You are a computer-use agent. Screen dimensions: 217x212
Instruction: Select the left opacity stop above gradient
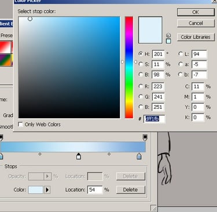coord(1,137)
